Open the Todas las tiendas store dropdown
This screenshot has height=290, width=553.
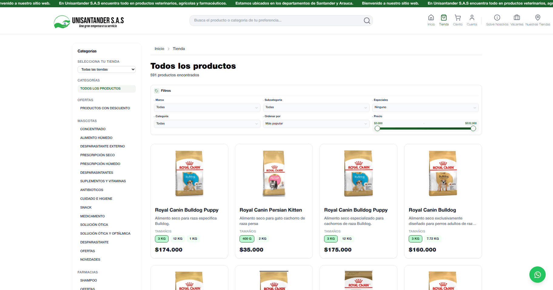click(x=107, y=70)
